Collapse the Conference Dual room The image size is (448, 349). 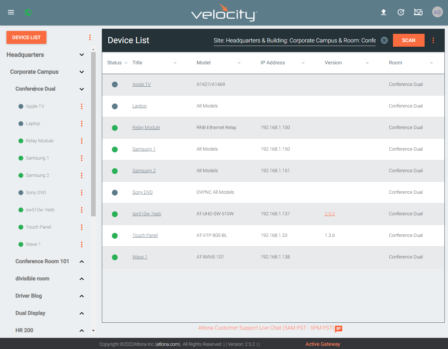[82, 89]
